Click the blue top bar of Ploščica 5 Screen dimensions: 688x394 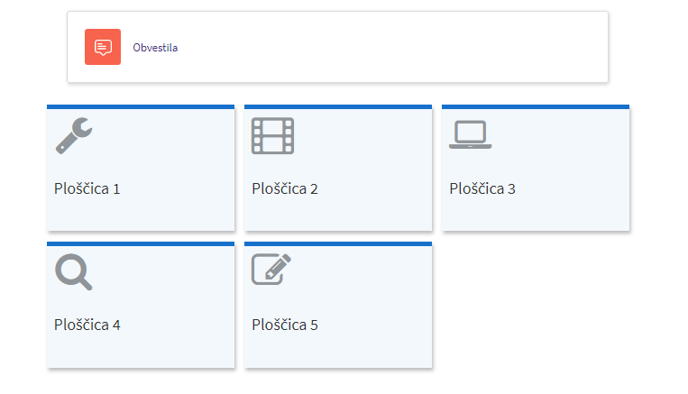click(338, 244)
